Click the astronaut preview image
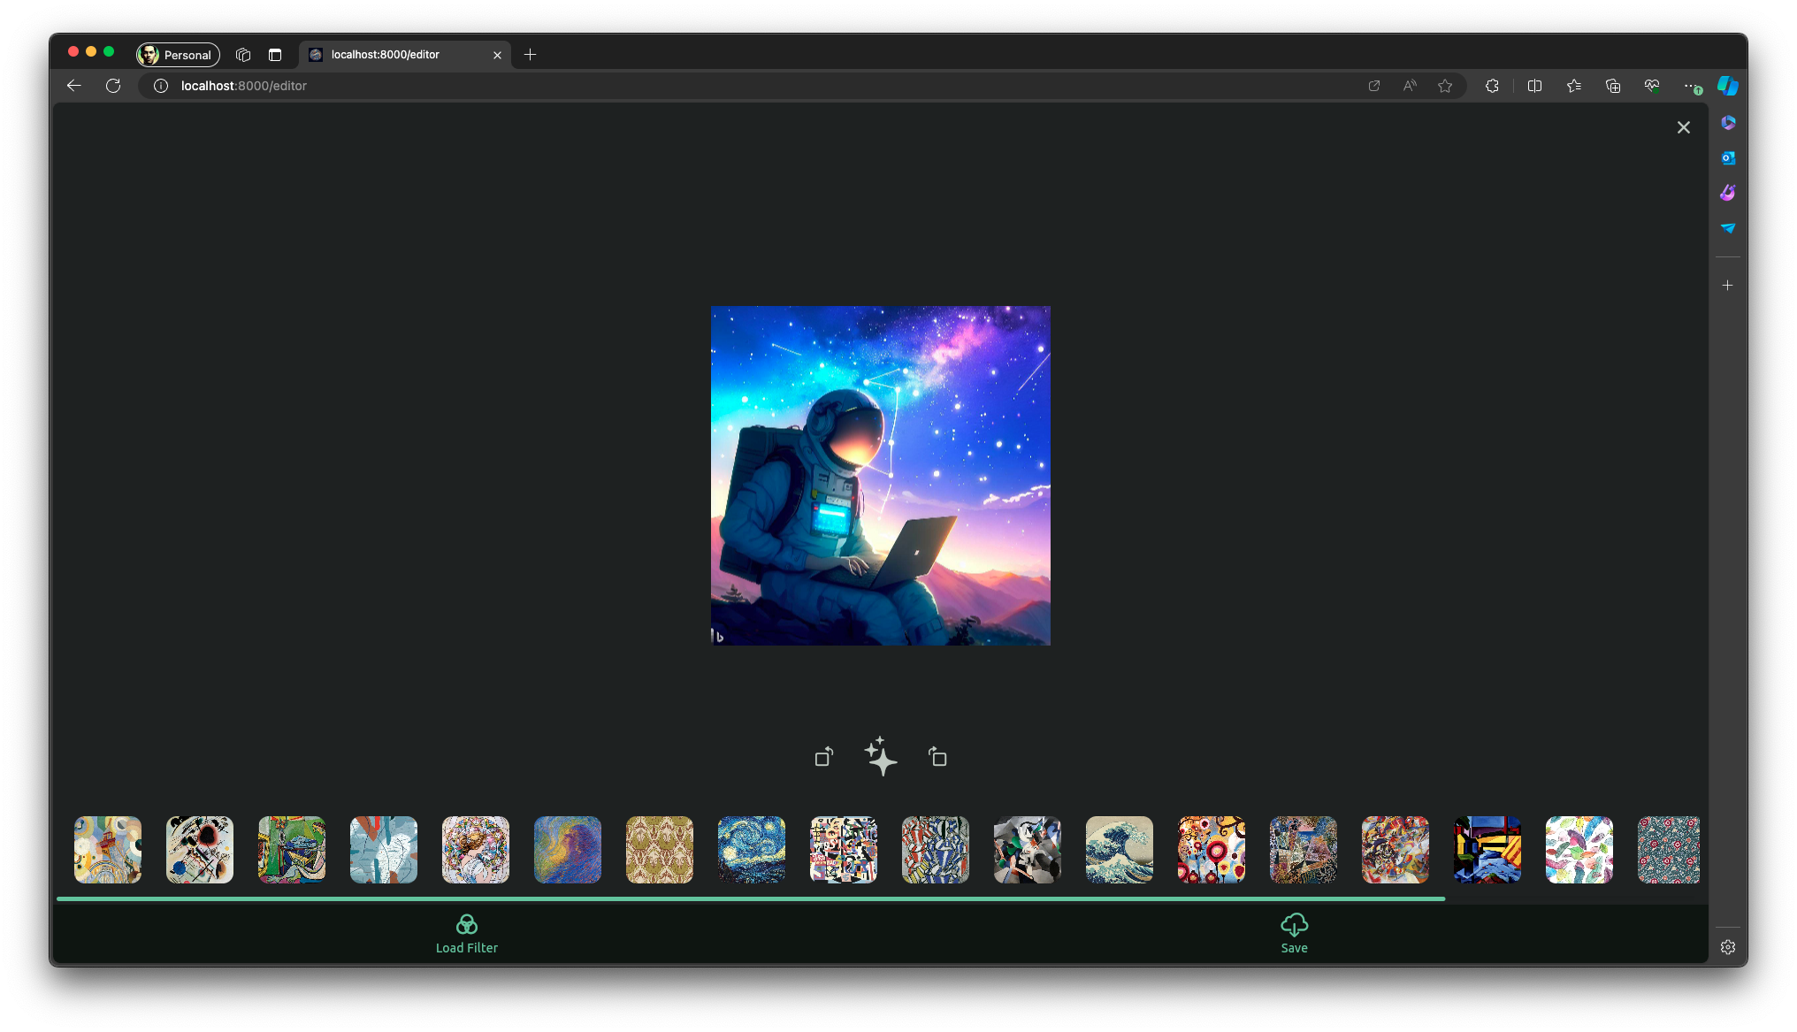 (x=880, y=476)
